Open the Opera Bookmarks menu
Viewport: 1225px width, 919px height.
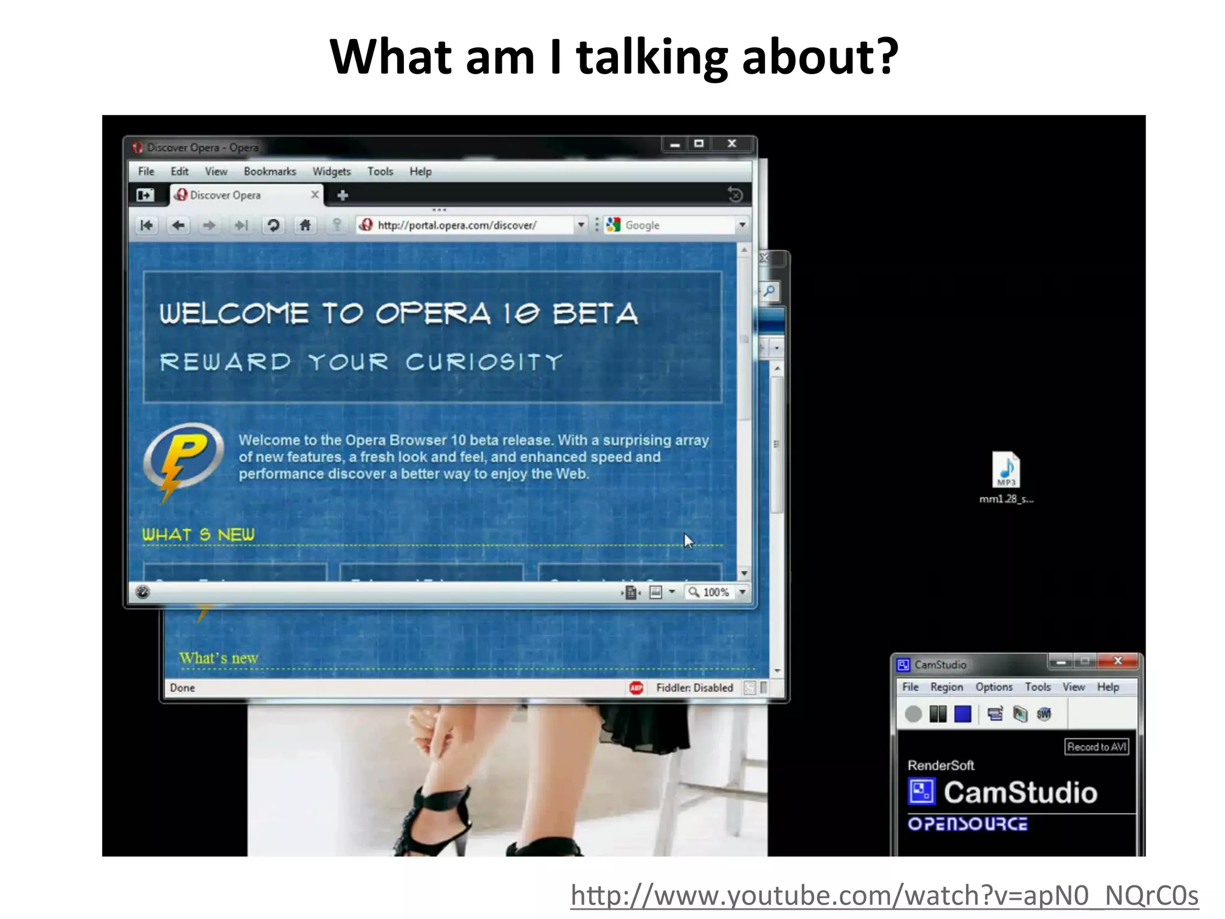[270, 172]
